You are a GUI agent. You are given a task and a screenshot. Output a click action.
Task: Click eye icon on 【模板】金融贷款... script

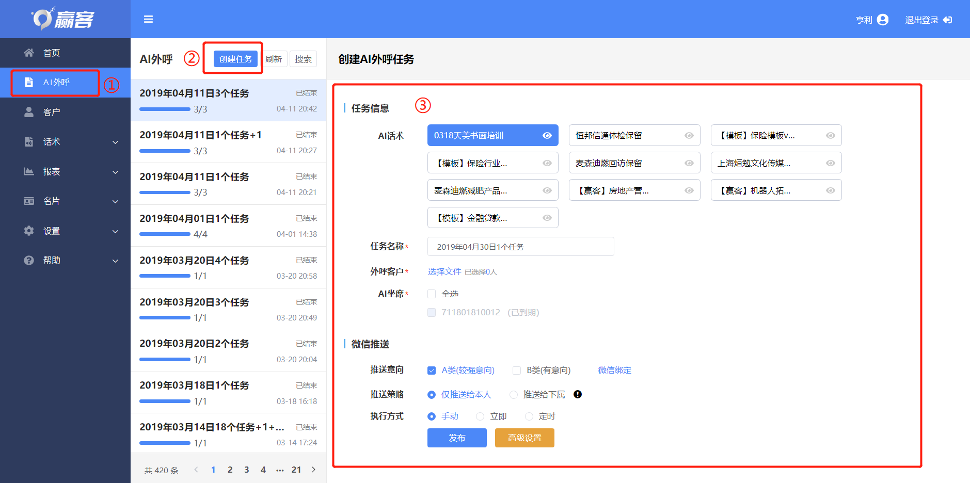[547, 218]
